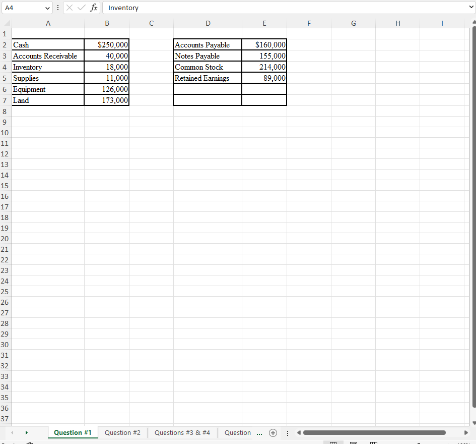
Task: Select the Cash cell
Action: [x=48, y=45]
